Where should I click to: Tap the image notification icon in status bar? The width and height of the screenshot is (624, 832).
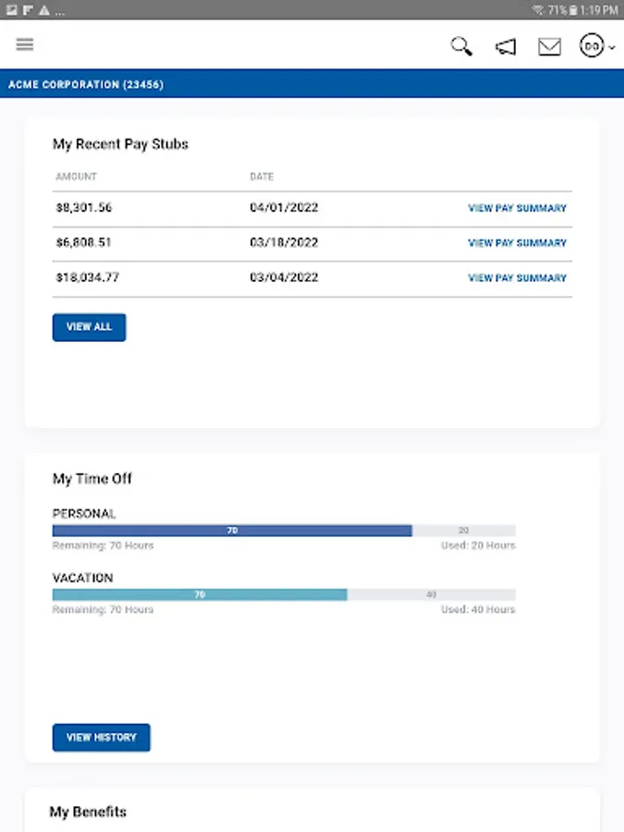coord(11,10)
